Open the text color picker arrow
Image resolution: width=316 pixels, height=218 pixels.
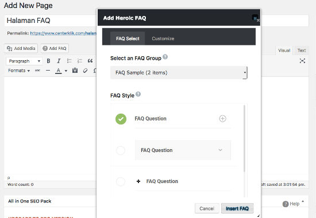click(x=66, y=71)
